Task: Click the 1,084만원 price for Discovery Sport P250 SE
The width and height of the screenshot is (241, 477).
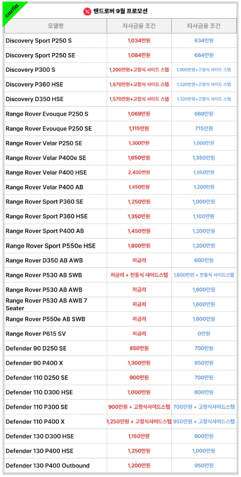Action: pyautogui.click(x=139, y=55)
